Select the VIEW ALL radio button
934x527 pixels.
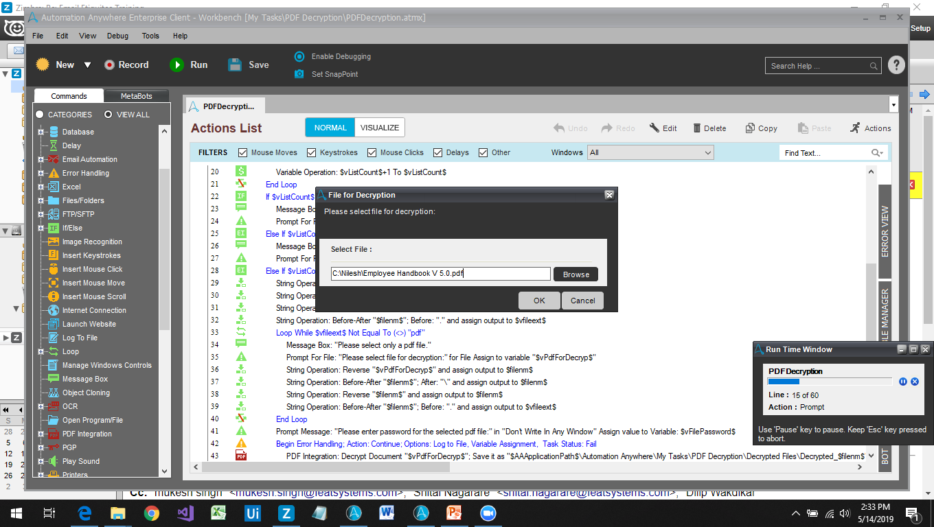[108, 115]
